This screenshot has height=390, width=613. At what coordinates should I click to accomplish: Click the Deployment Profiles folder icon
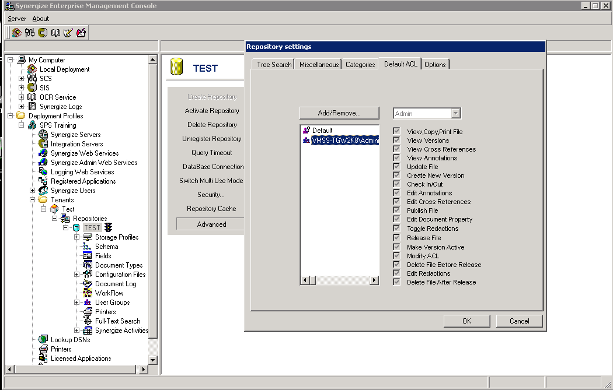[21, 116]
